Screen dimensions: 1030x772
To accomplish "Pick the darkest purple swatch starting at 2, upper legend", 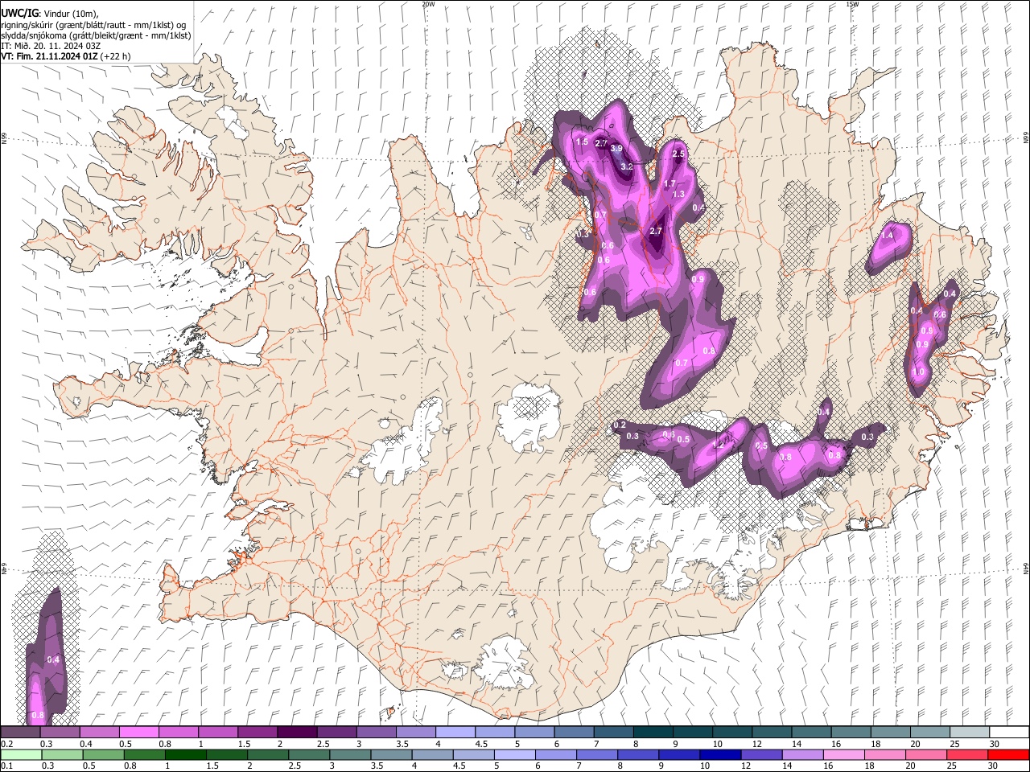I will pyautogui.click(x=297, y=732).
